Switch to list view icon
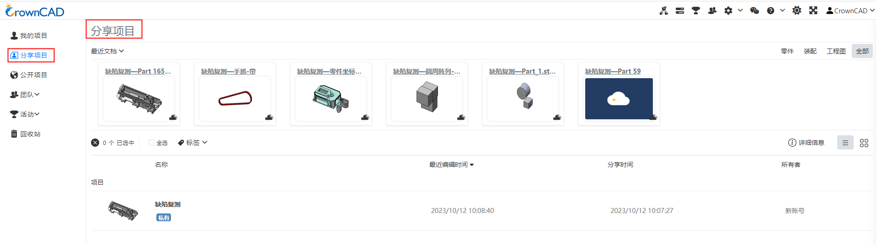 pyautogui.click(x=845, y=143)
